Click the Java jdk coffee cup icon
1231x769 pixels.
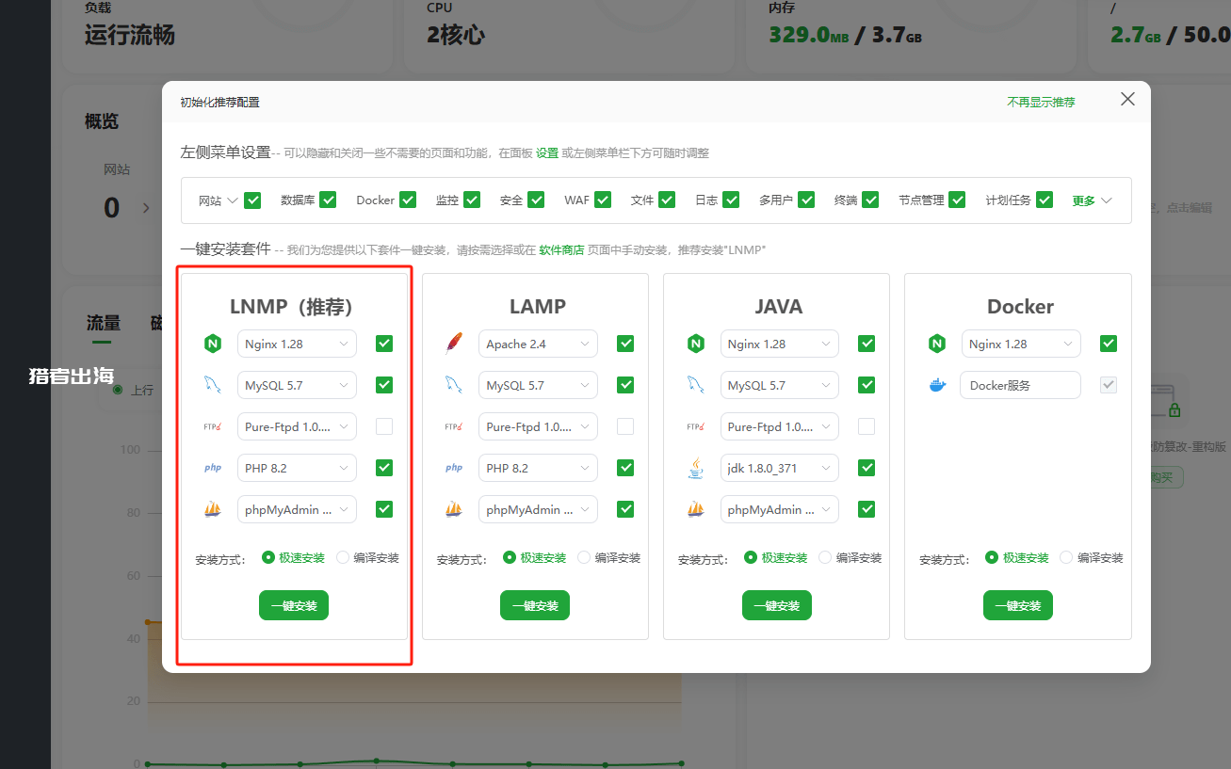click(x=696, y=468)
